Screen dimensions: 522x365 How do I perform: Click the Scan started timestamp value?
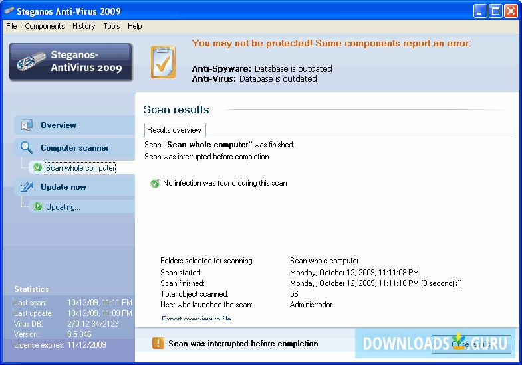[354, 273]
